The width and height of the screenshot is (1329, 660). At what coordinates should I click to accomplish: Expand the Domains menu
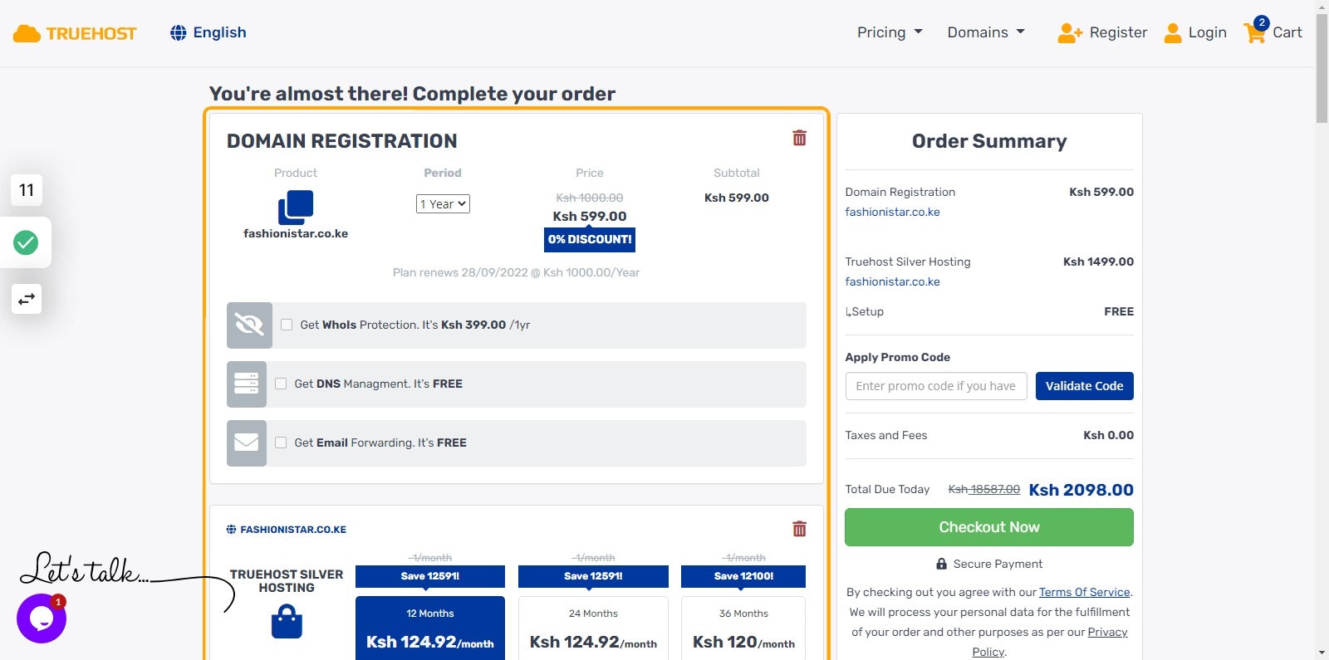986,32
